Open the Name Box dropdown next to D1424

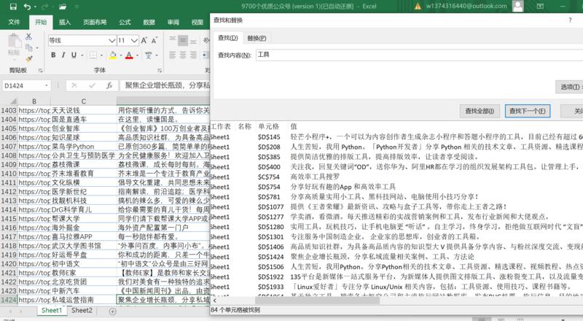point(47,85)
